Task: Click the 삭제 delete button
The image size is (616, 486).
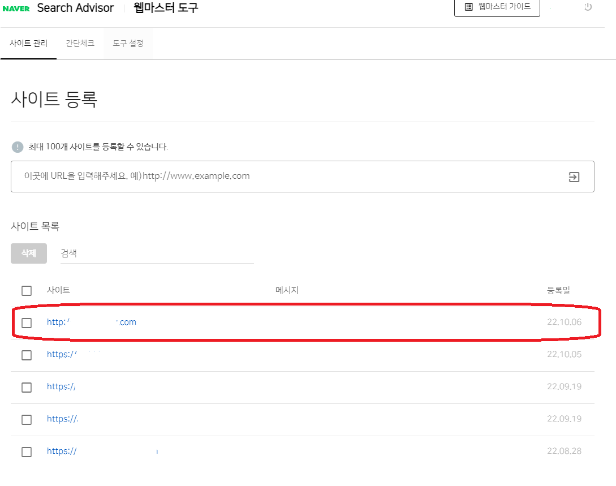Action: [28, 253]
